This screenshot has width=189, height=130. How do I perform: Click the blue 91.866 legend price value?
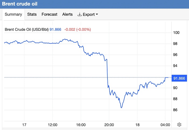coord(55,29)
